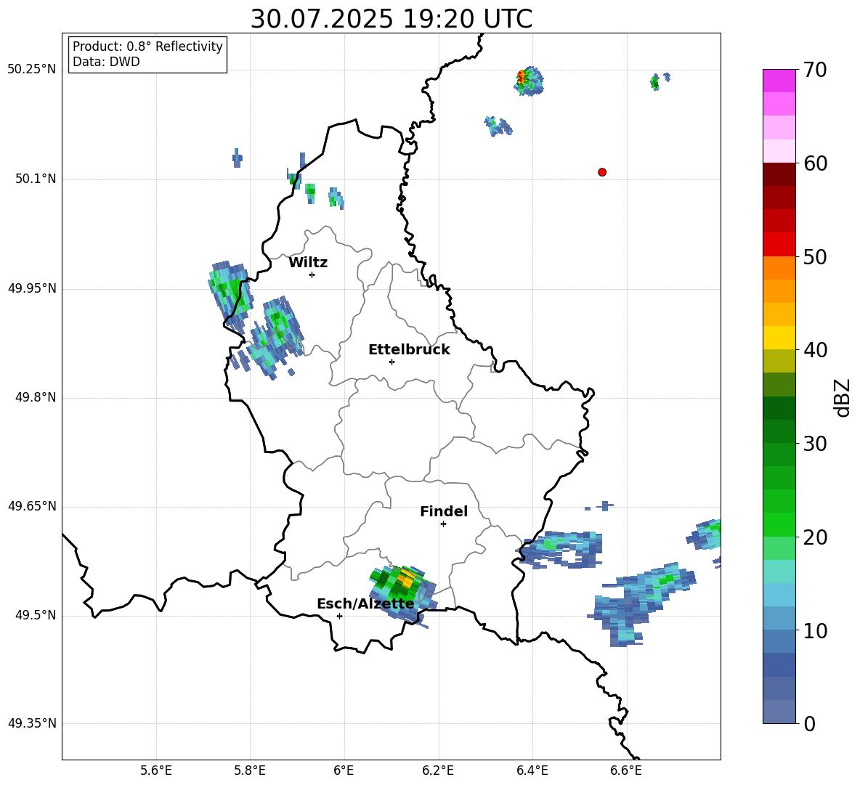
Task: Click the 49.95°N latitude label
Action: pyautogui.click(x=32, y=288)
